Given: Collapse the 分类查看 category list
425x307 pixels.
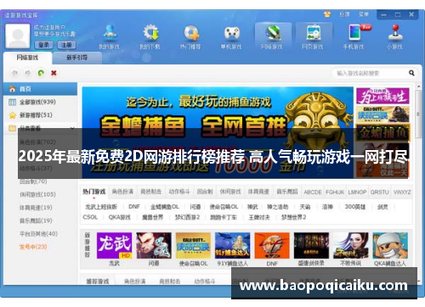Looking at the screenshot, I should [x=72, y=128].
